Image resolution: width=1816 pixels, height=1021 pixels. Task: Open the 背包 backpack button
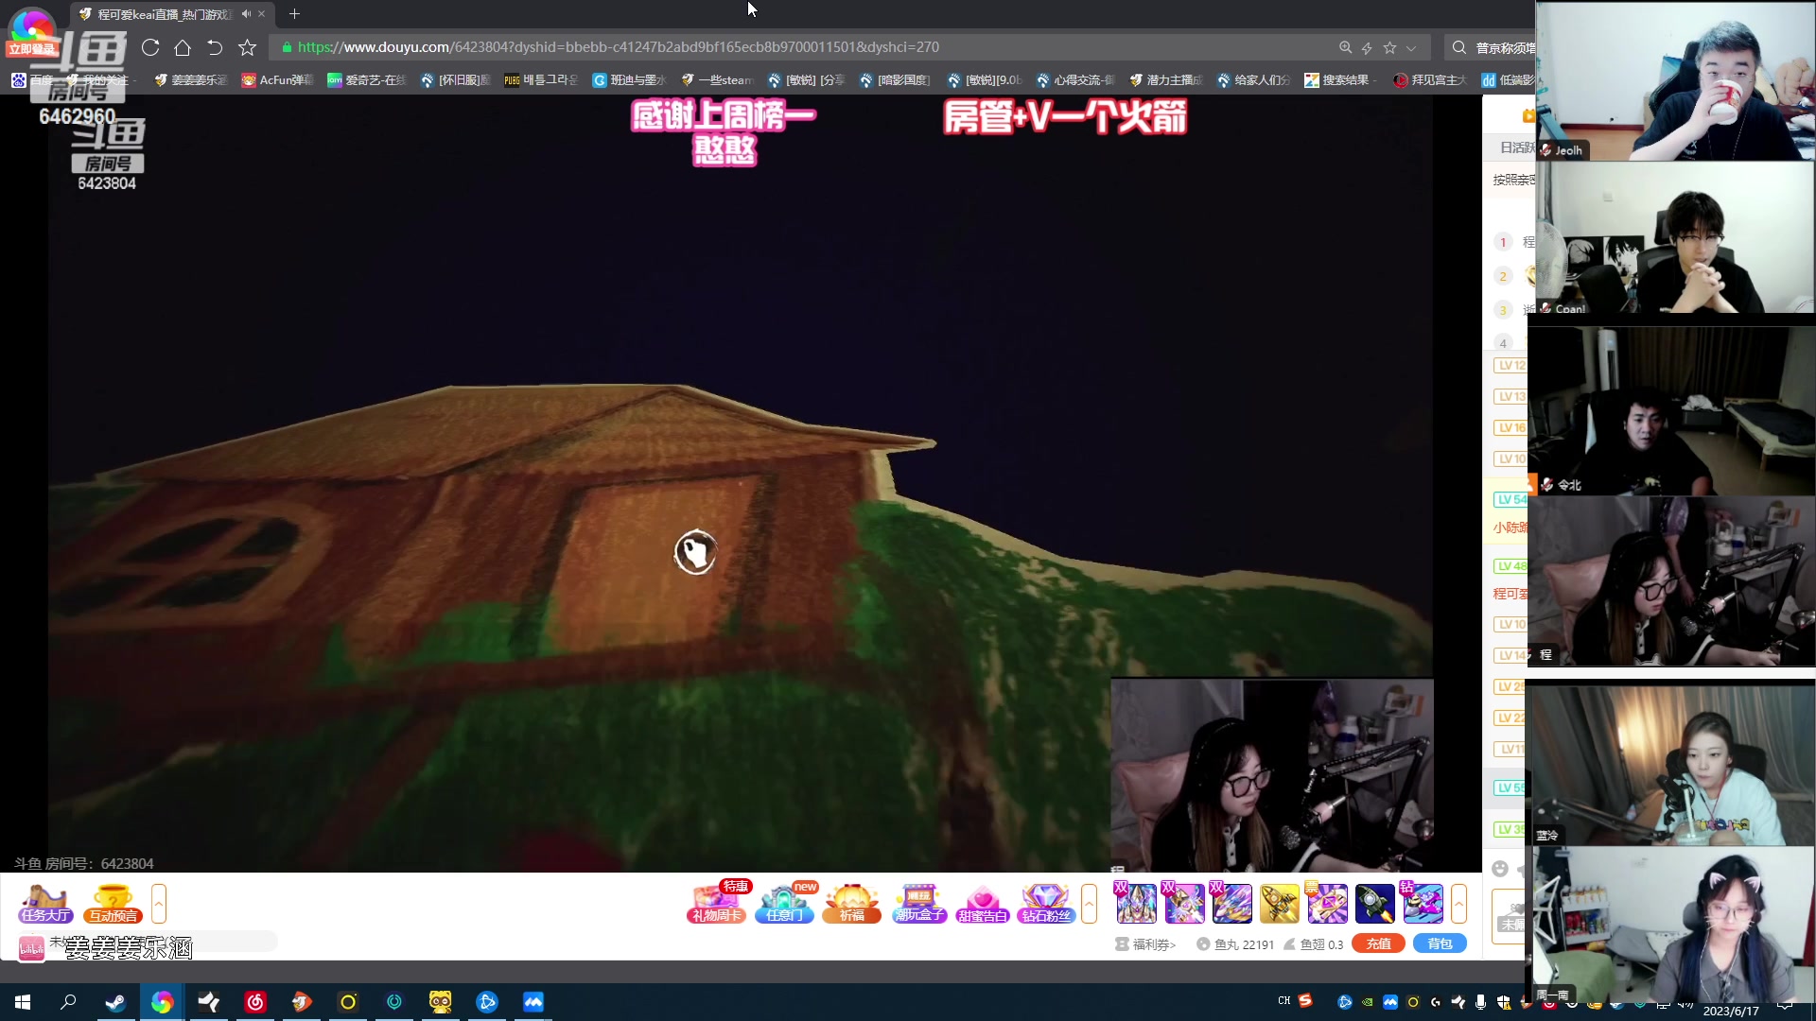click(x=1439, y=943)
